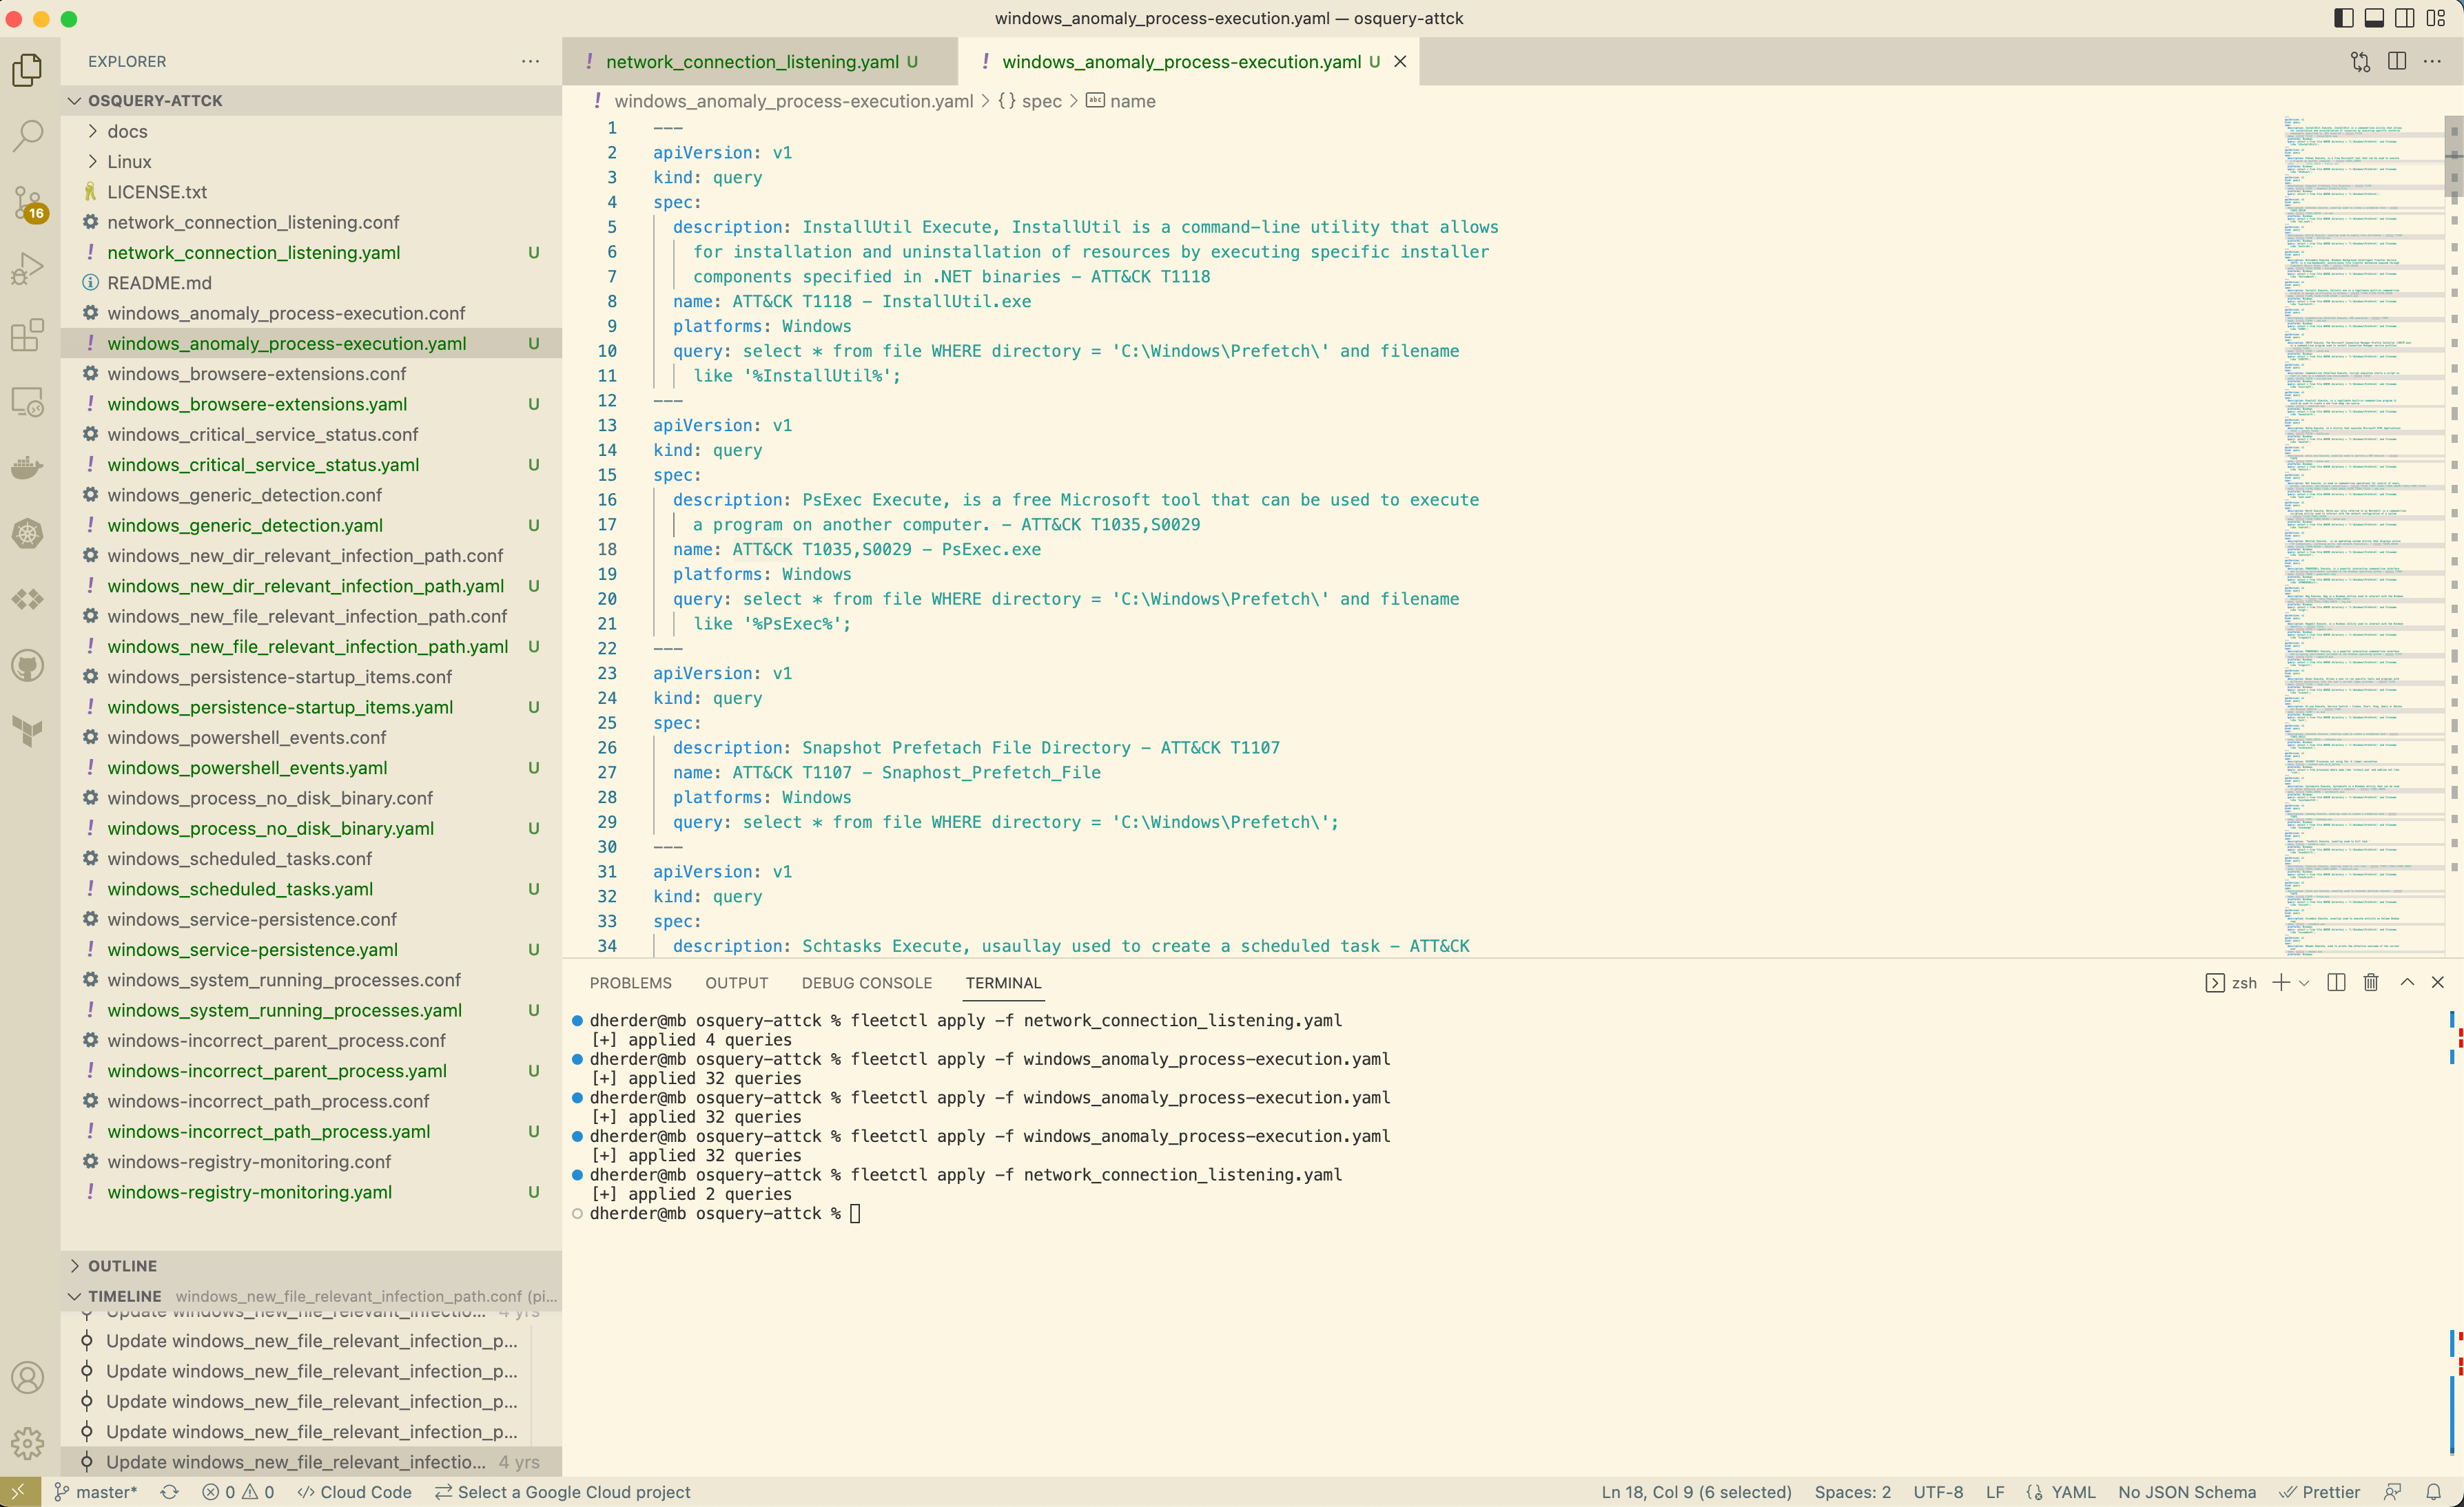Switch to OUTPUT panel tab
This screenshot has width=2464, height=1507.
[x=737, y=982]
